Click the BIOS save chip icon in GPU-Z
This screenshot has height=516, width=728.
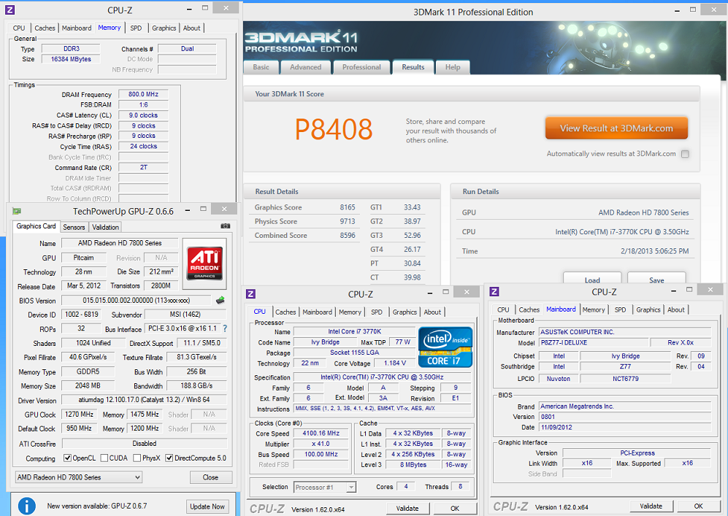pyautogui.click(x=220, y=300)
